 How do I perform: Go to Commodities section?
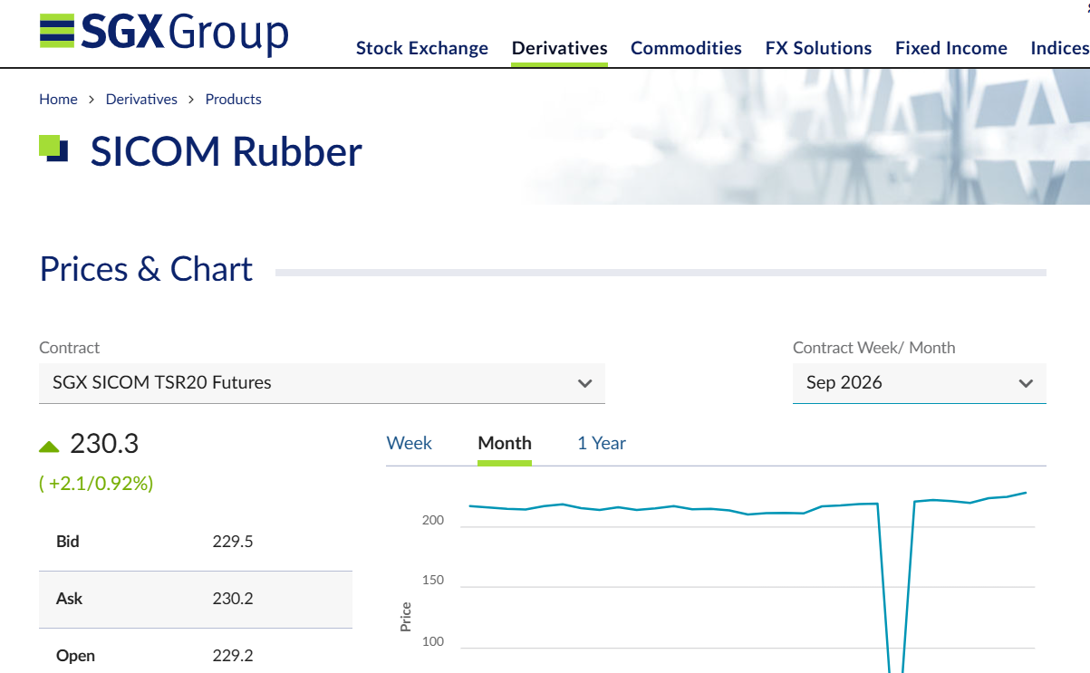tap(686, 48)
